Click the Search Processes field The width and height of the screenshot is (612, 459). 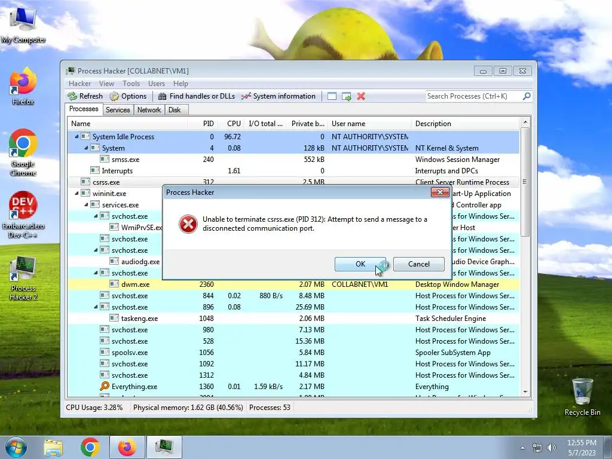(473, 96)
